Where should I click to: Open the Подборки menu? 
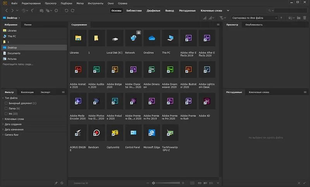(66, 3)
